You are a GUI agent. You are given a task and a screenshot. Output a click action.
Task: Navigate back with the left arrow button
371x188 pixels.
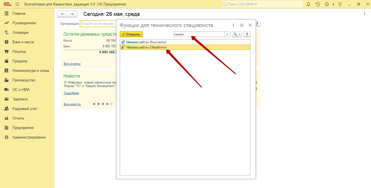click(62, 14)
